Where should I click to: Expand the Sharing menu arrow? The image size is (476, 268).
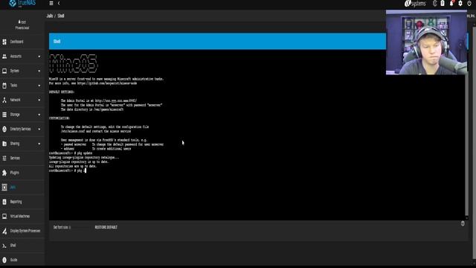point(39,144)
